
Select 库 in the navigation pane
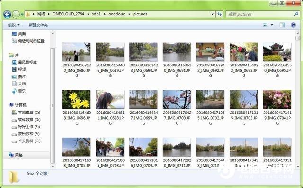14,55
